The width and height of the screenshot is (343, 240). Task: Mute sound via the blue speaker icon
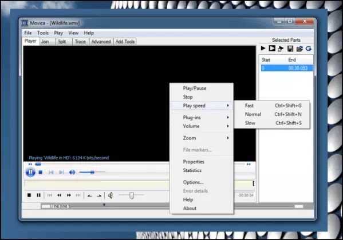click(72, 173)
